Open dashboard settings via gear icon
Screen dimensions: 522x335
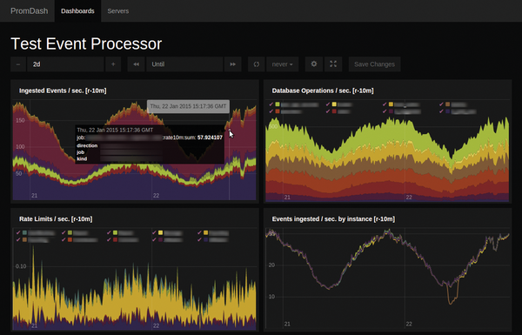pyautogui.click(x=314, y=64)
